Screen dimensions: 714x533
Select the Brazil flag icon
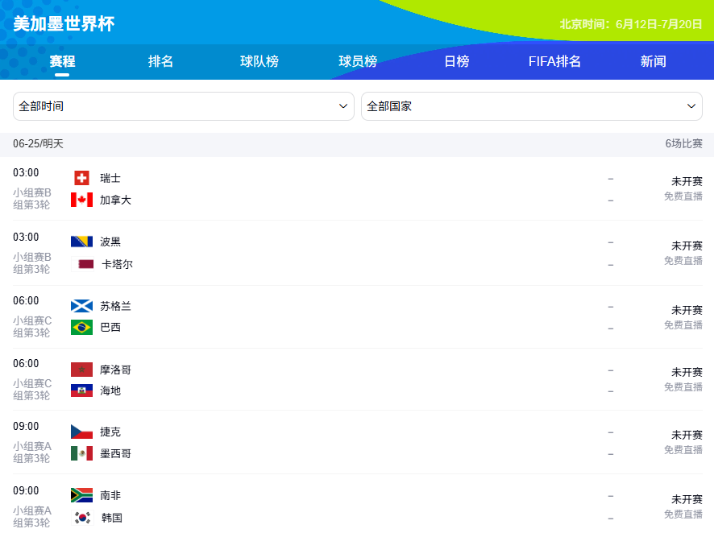tap(82, 328)
